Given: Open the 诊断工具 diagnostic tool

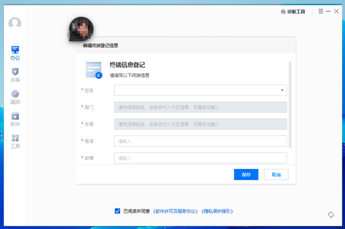Looking at the screenshot, I should point(293,12).
